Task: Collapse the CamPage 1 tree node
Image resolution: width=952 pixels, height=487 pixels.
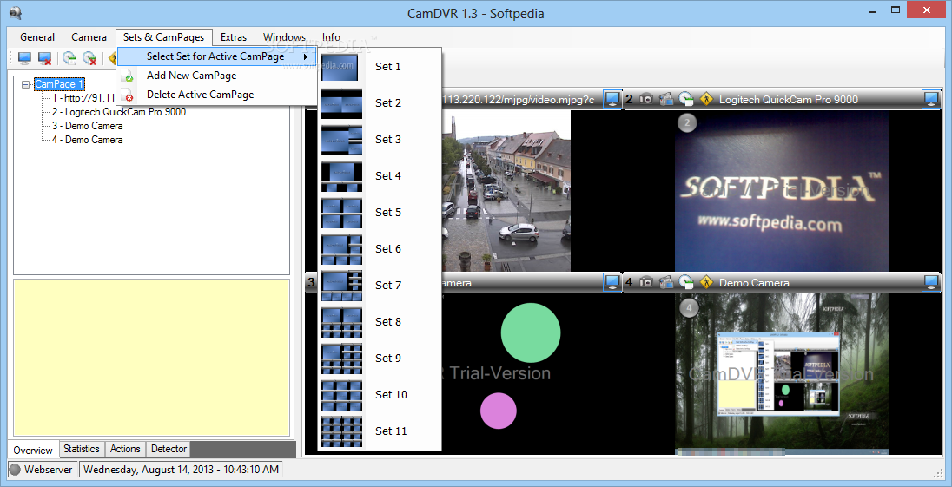Action: coord(25,85)
